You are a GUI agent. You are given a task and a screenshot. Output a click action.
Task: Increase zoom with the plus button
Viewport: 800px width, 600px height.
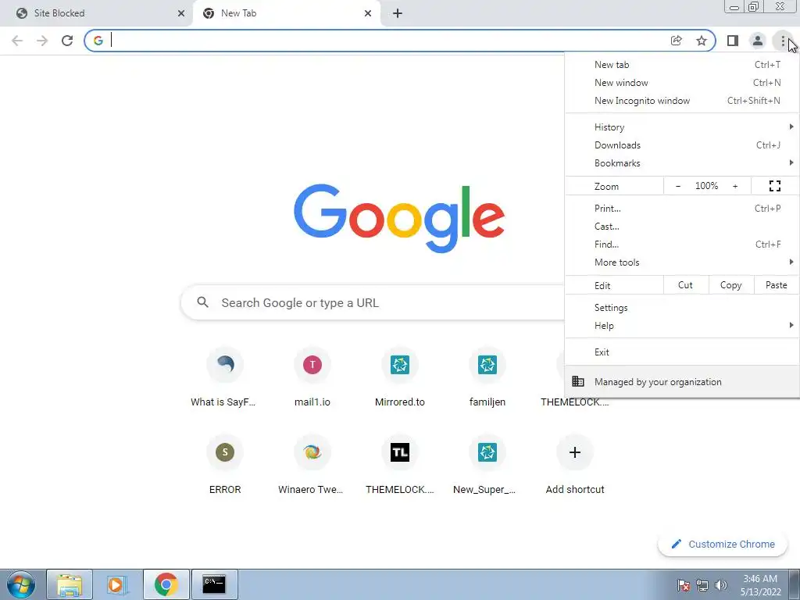click(x=735, y=186)
